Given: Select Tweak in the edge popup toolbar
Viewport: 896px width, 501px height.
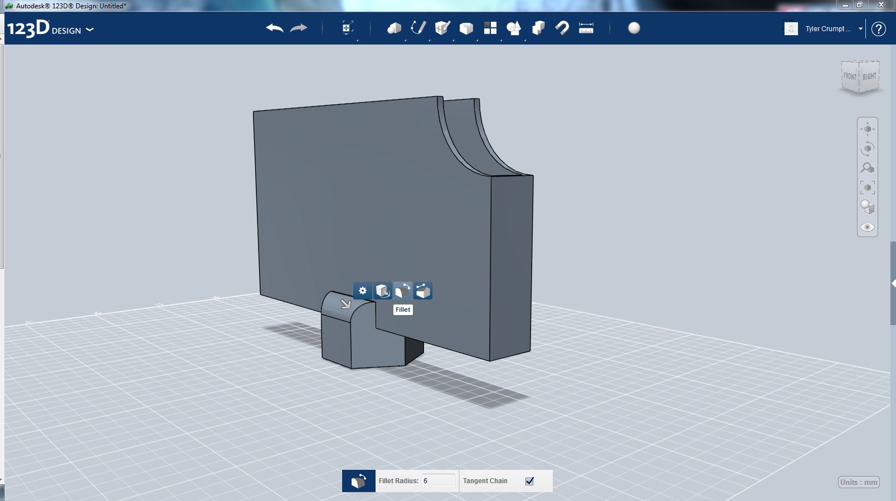Looking at the screenshot, I should [x=383, y=291].
